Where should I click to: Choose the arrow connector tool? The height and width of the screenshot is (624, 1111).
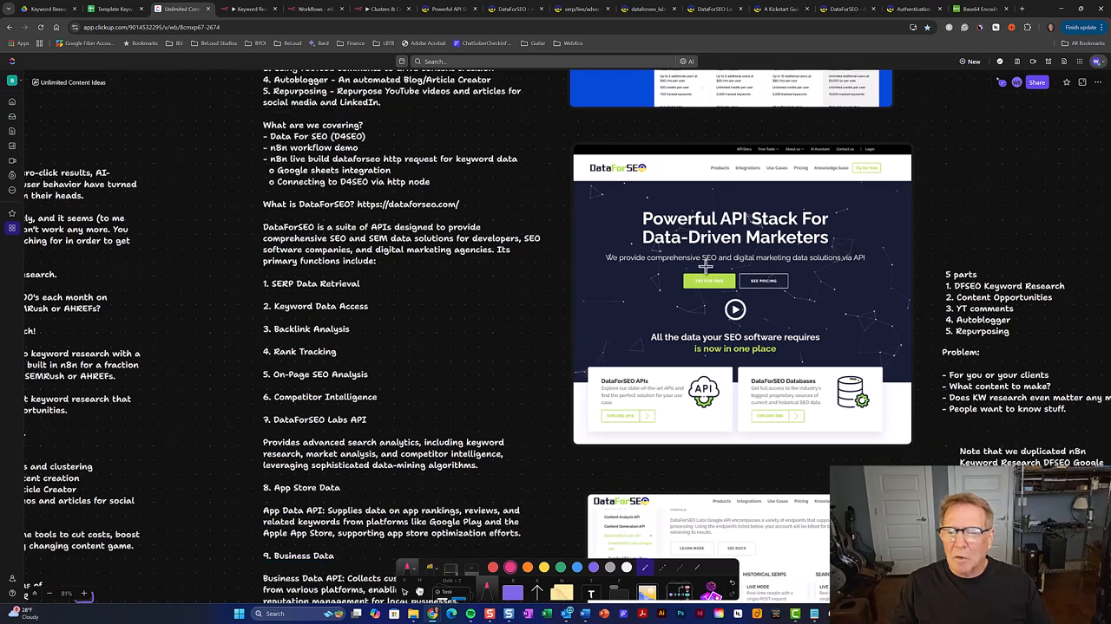[538, 592]
